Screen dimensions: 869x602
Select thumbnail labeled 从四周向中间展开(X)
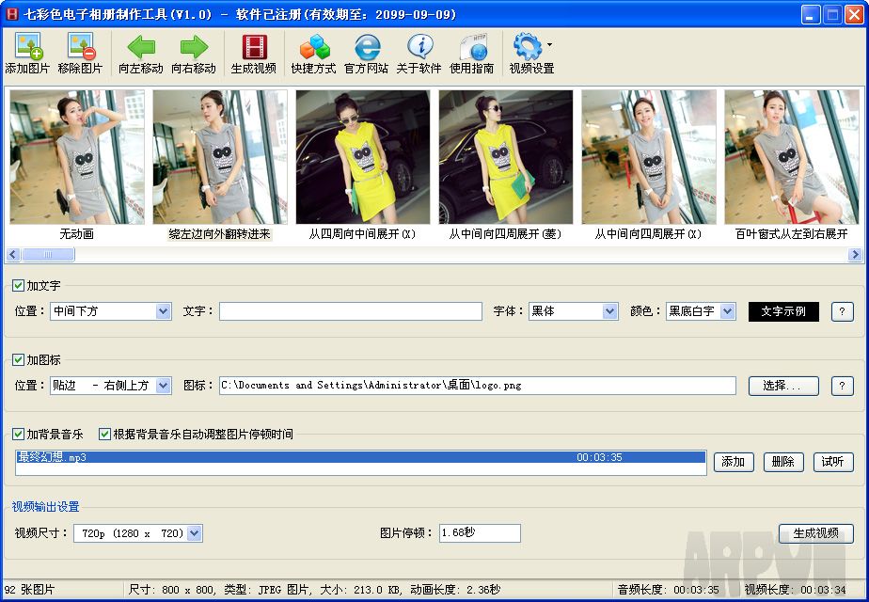[363, 157]
